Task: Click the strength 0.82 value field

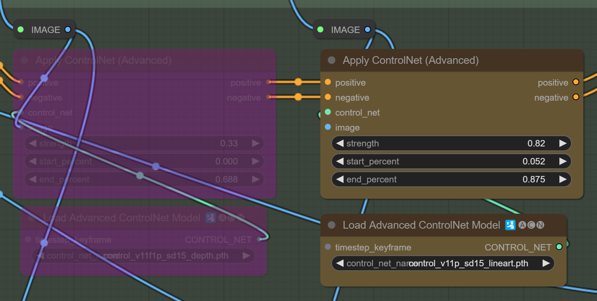Action: (451, 143)
